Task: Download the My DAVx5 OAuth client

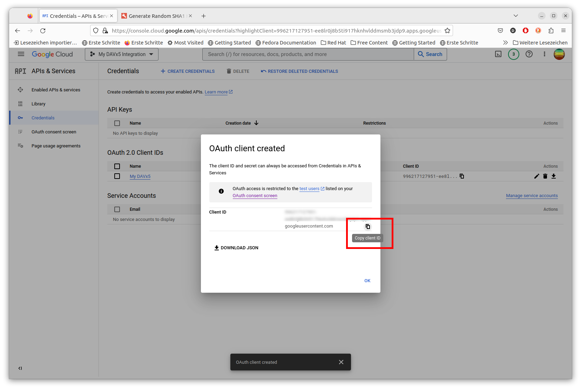Action: click(554, 176)
